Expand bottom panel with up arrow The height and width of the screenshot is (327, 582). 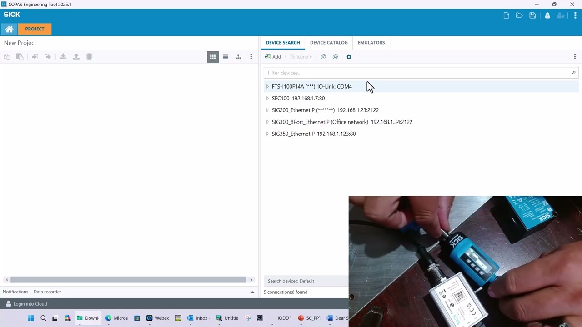[x=252, y=292]
